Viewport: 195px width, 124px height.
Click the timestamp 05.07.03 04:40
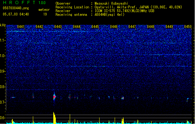tap(16, 14)
